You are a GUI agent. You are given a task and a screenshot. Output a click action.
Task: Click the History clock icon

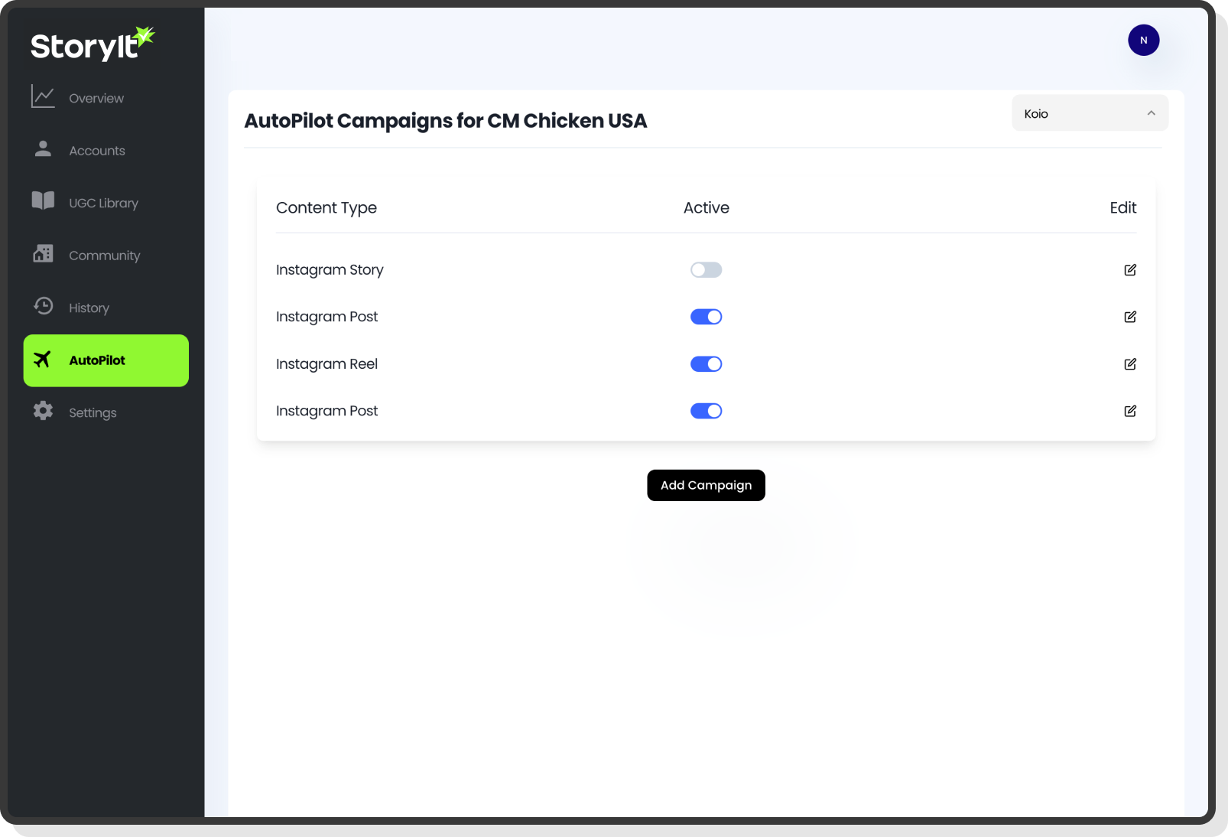[43, 306]
